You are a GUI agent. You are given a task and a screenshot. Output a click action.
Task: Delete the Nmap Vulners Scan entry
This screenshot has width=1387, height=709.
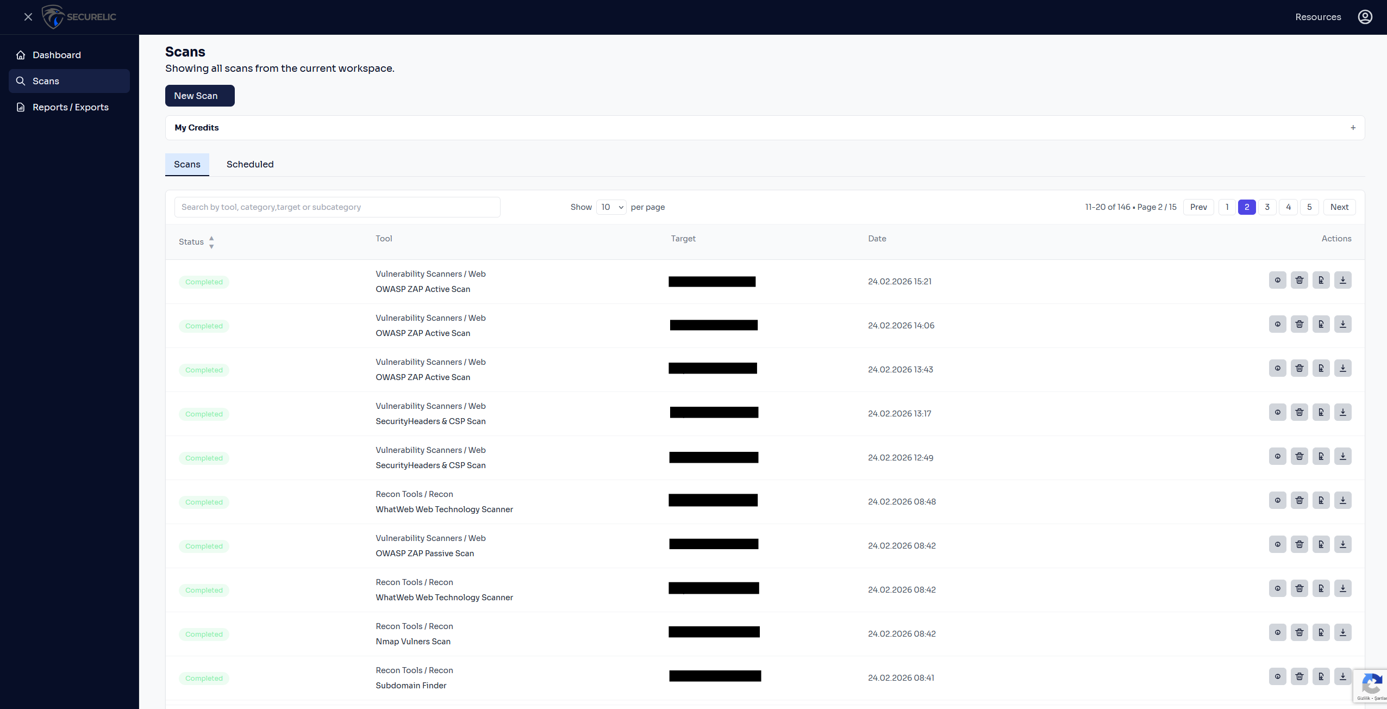(x=1299, y=633)
